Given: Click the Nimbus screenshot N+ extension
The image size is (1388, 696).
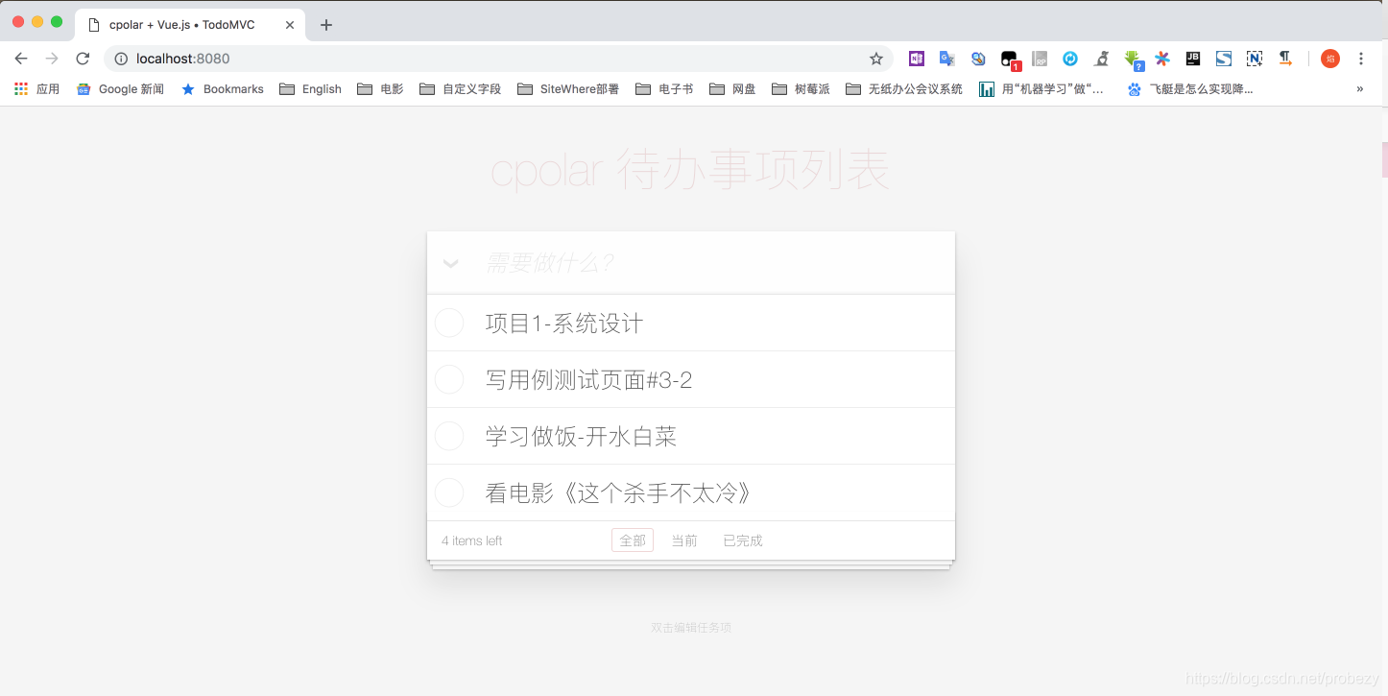Looking at the screenshot, I should pyautogui.click(x=1255, y=59).
